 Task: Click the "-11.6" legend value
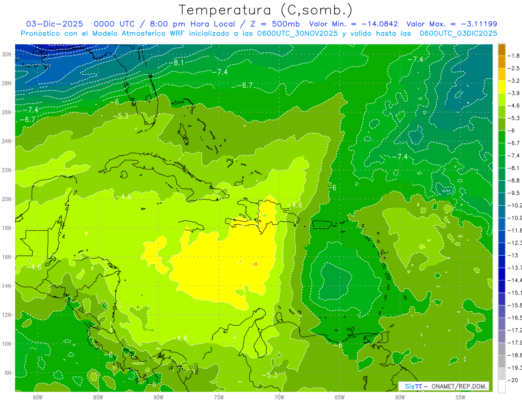515,230
